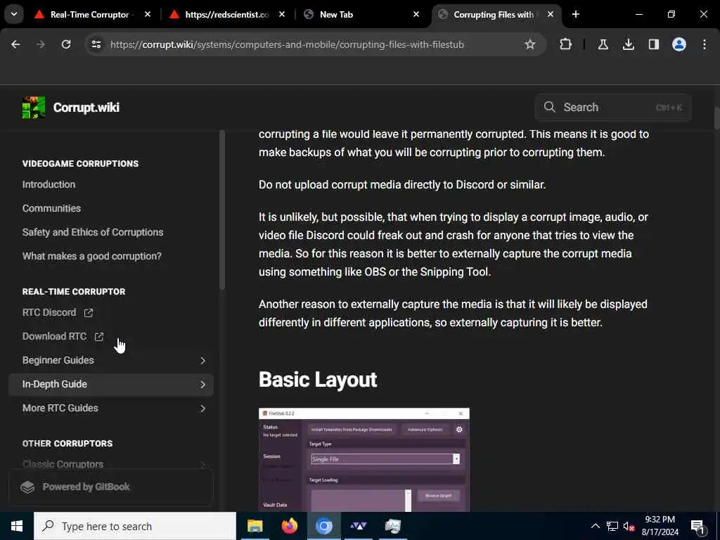Open the network status tray icon
Image resolution: width=720 pixels, height=540 pixels.
[x=612, y=526]
